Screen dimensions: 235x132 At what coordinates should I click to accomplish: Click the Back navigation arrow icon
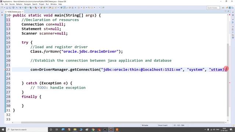92,8
